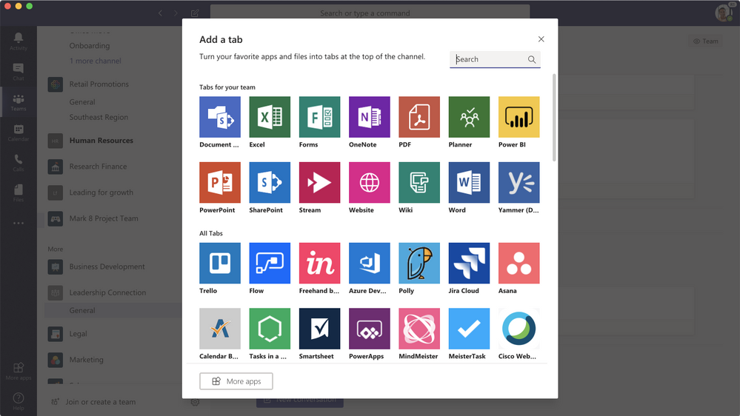Click the Team button in channel header

click(x=705, y=41)
